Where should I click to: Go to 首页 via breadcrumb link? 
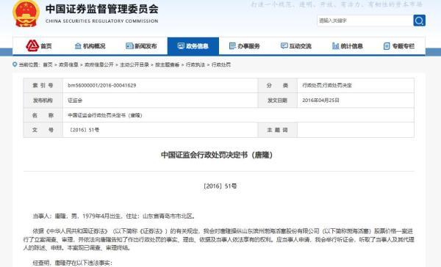click(x=48, y=65)
